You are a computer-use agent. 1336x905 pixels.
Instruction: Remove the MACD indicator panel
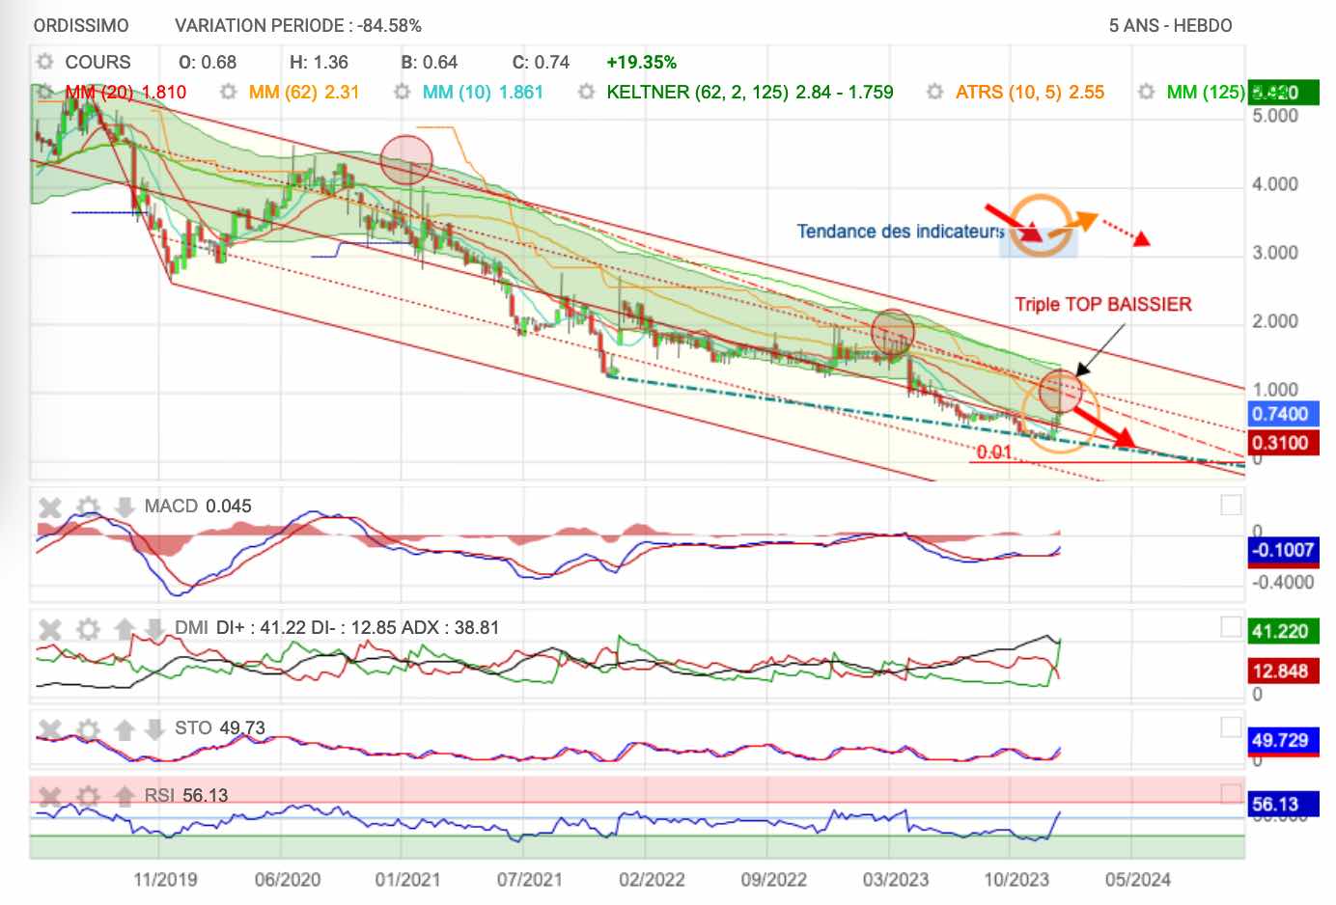click(50, 507)
